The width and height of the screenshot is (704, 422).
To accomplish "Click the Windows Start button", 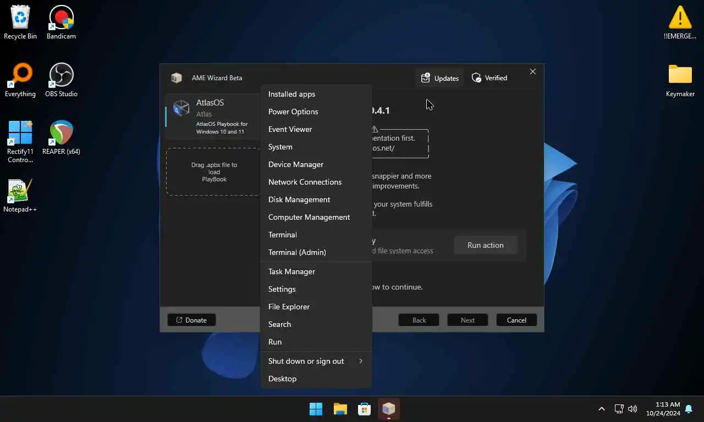I will pos(316,409).
